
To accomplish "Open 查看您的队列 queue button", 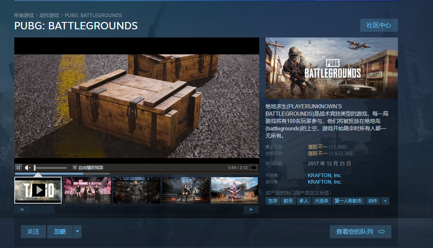I will click(x=360, y=232).
